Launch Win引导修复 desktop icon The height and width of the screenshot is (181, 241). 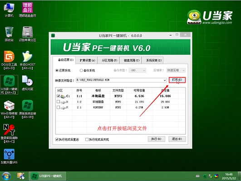9,110
